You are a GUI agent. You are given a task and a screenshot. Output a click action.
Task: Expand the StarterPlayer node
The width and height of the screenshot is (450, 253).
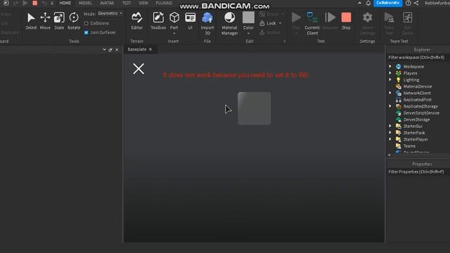pyautogui.click(x=390, y=139)
